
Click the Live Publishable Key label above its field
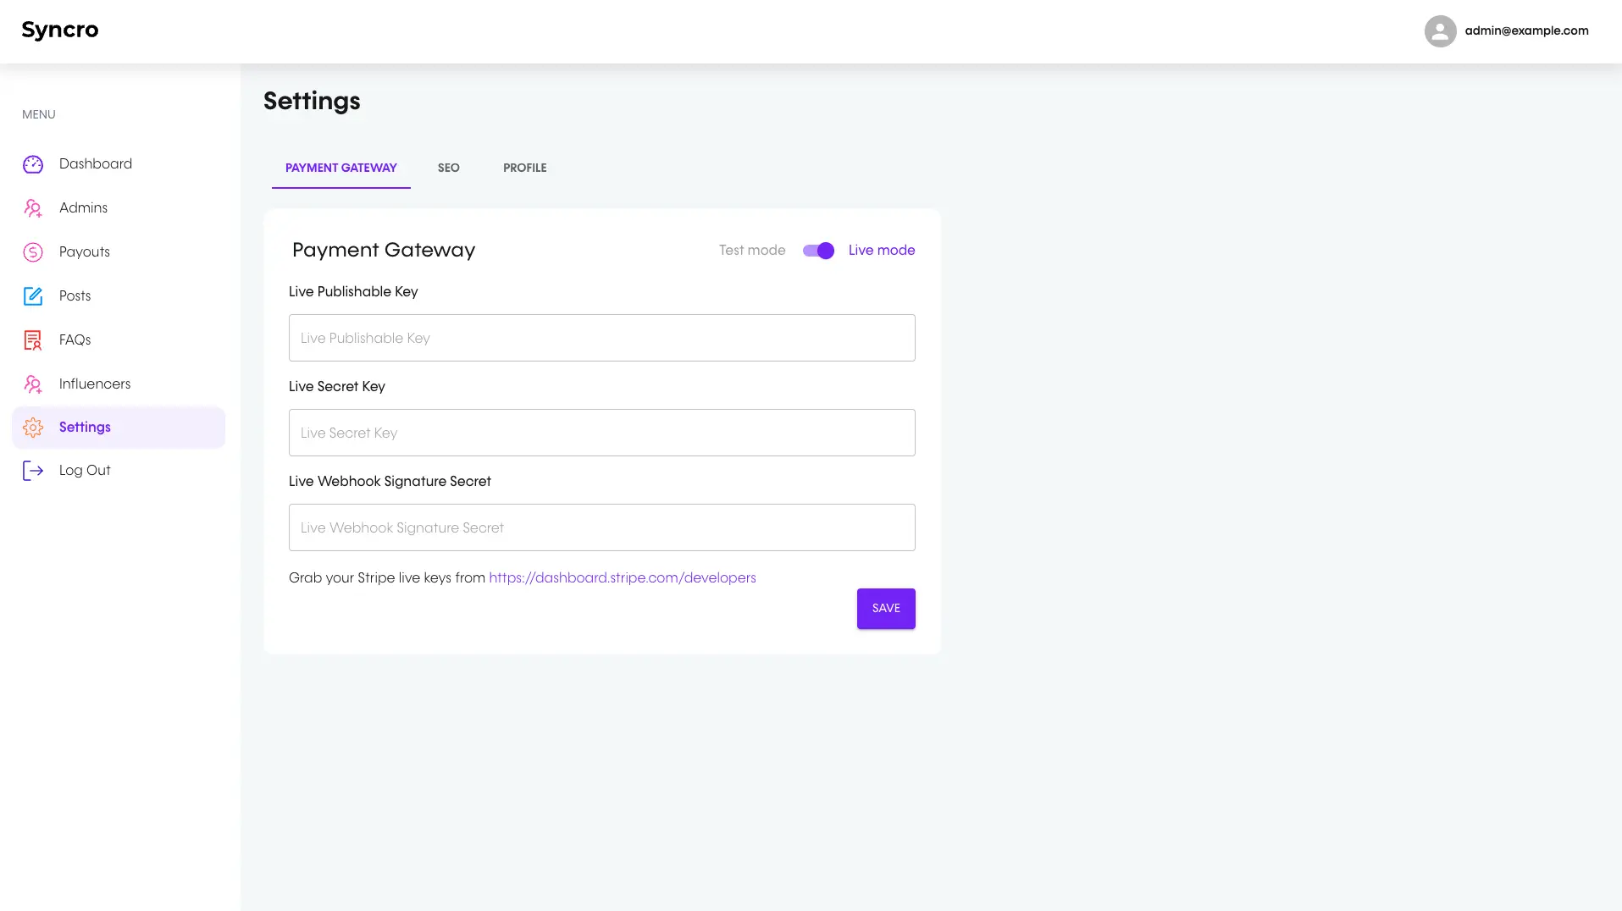353,292
